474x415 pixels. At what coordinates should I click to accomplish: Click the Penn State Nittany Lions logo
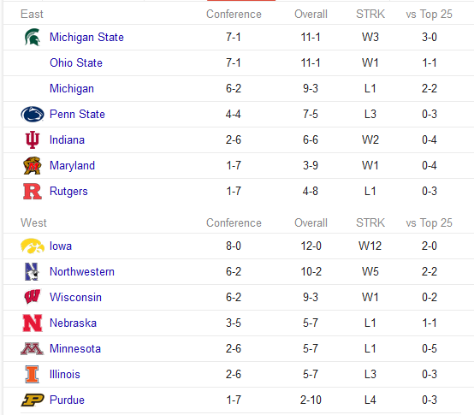coord(32,115)
